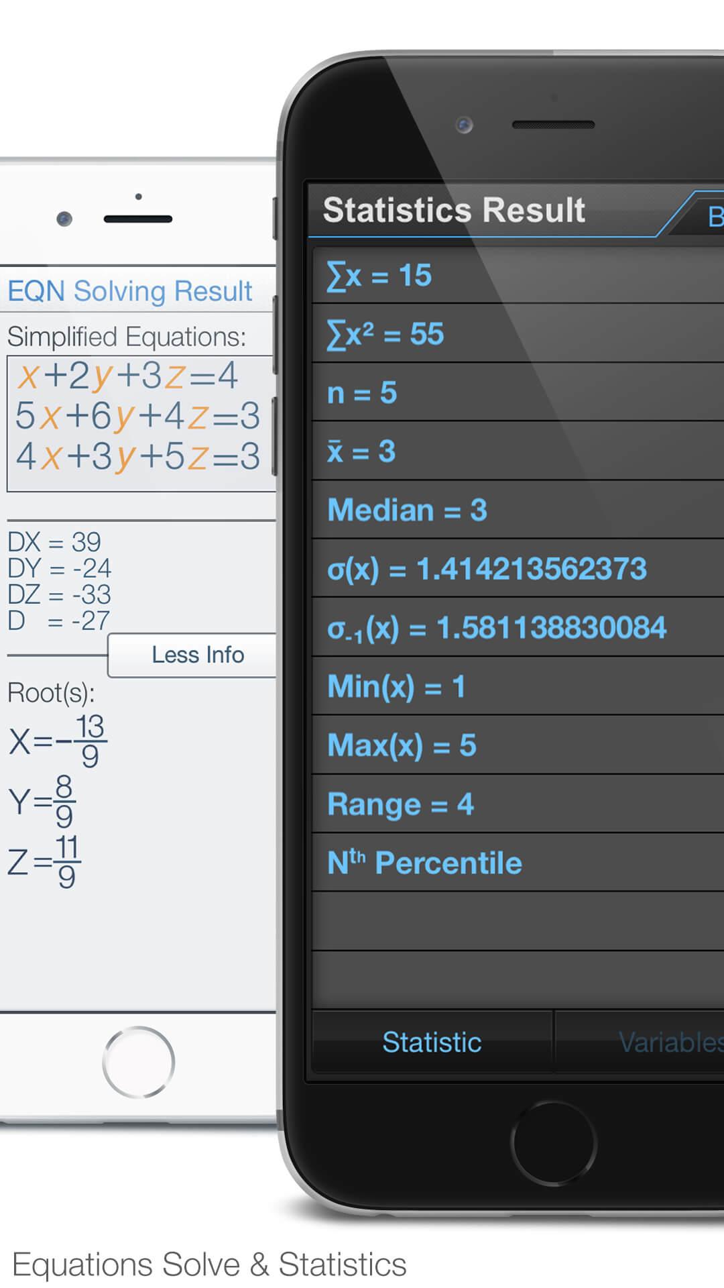The height and width of the screenshot is (1288, 724).
Task: Tap the root Z=11/9
Action: (44, 861)
